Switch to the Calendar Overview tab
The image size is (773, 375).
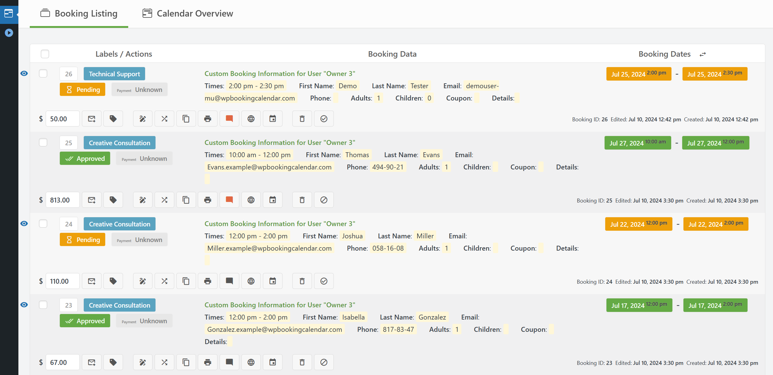(x=187, y=13)
